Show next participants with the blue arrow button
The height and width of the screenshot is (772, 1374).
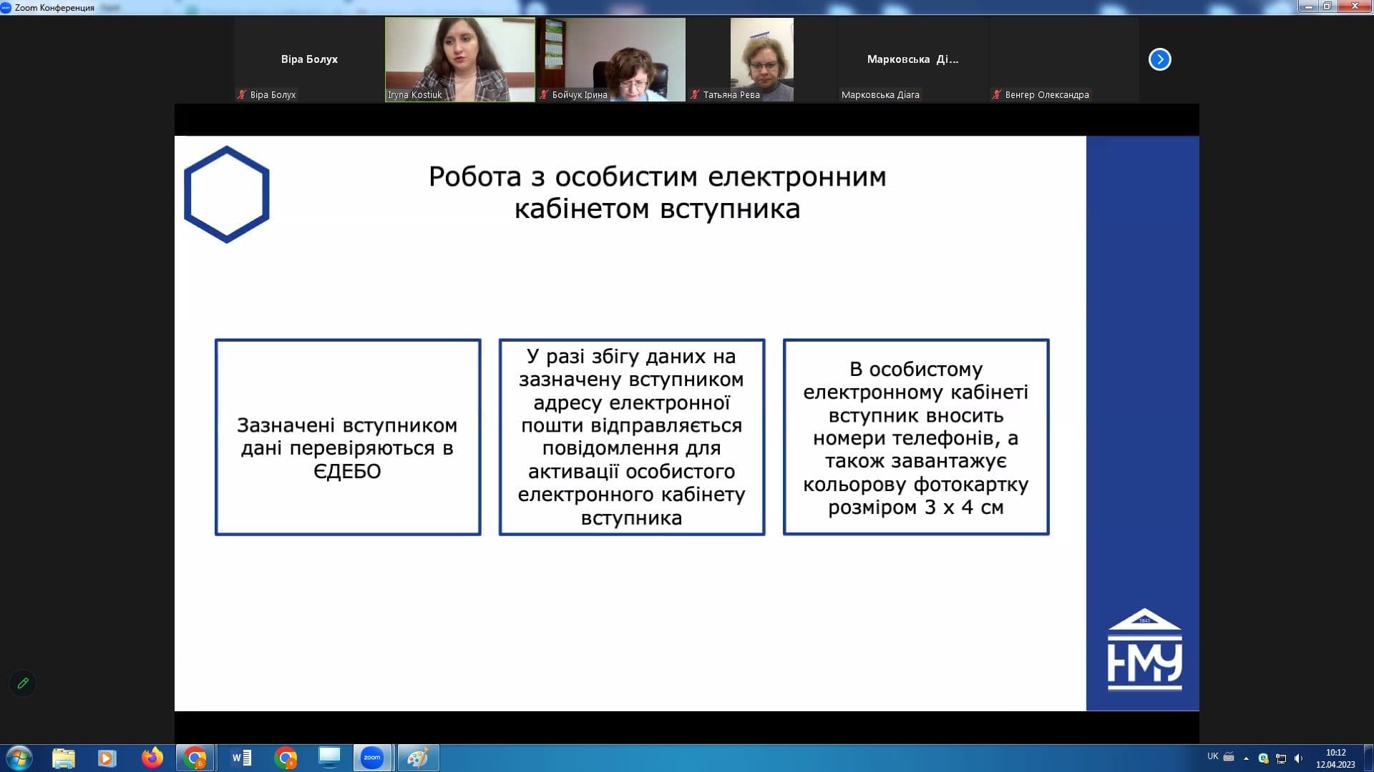pos(1159,59)
